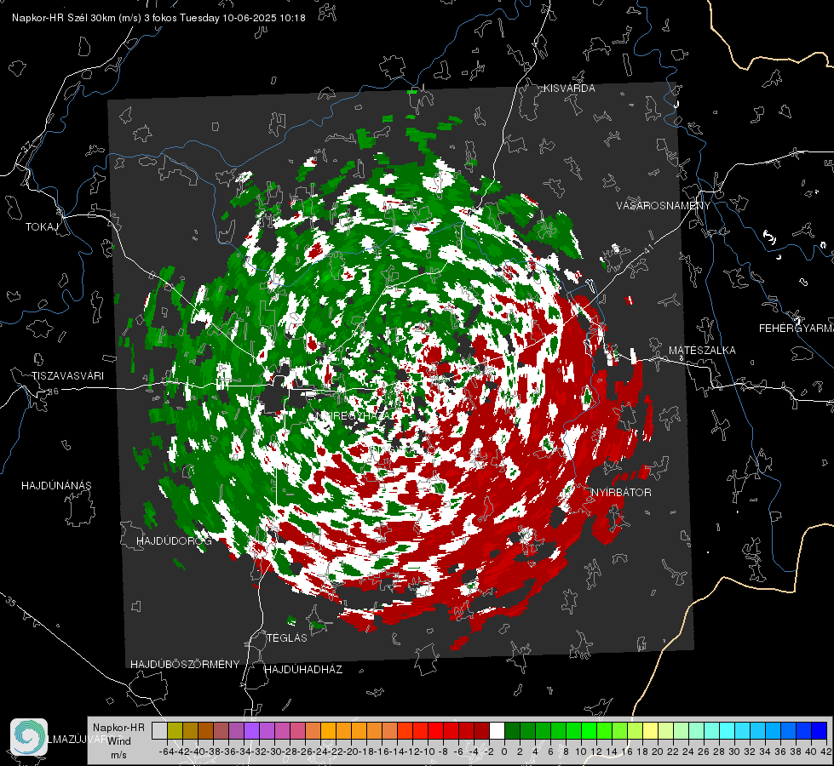Screen dimensions: 834x766
Task: Click the road number 35 marker
Action: click(10, 602)
